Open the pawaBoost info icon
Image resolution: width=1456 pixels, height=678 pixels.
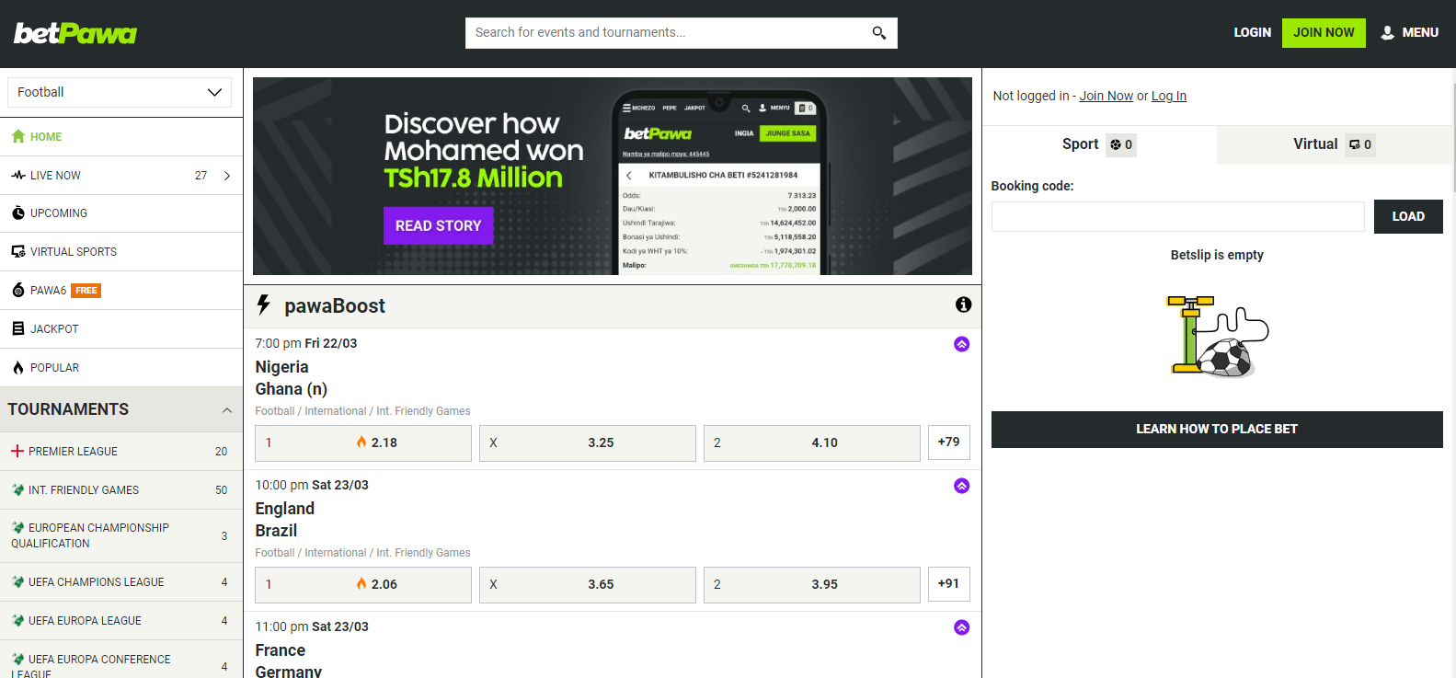point(963,305)
